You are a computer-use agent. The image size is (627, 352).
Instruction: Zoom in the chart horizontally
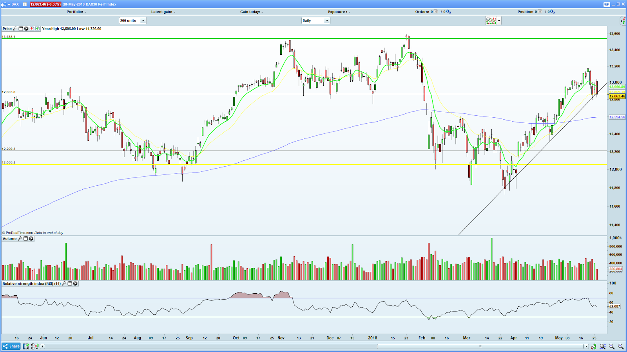[x=621, y=347]
